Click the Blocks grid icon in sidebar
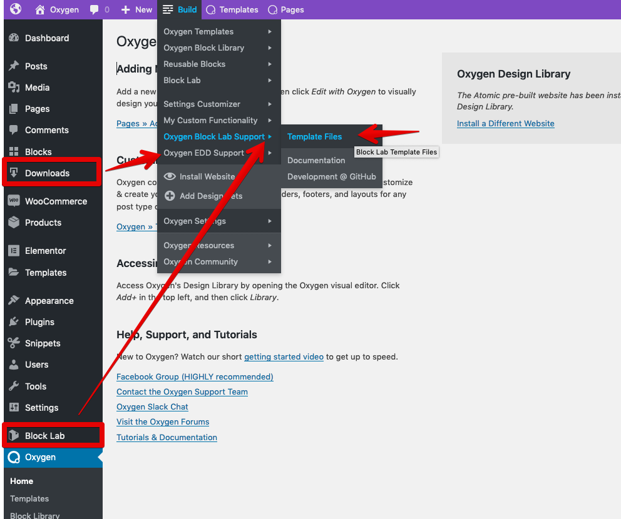This screenshot has height=519, width=621. [x=14, y=151]
